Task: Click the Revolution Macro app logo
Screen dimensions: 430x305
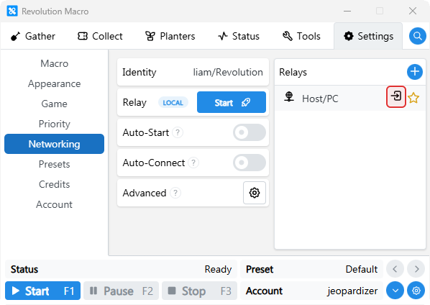Action: tap(12, 12)
